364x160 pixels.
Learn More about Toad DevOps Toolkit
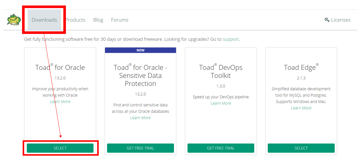[221, 103]
